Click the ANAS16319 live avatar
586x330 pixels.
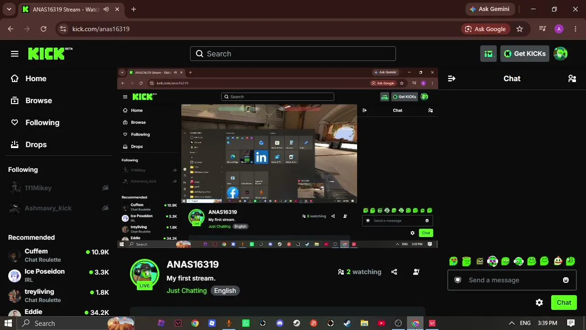pyautogui.click(x=145, y=274)
